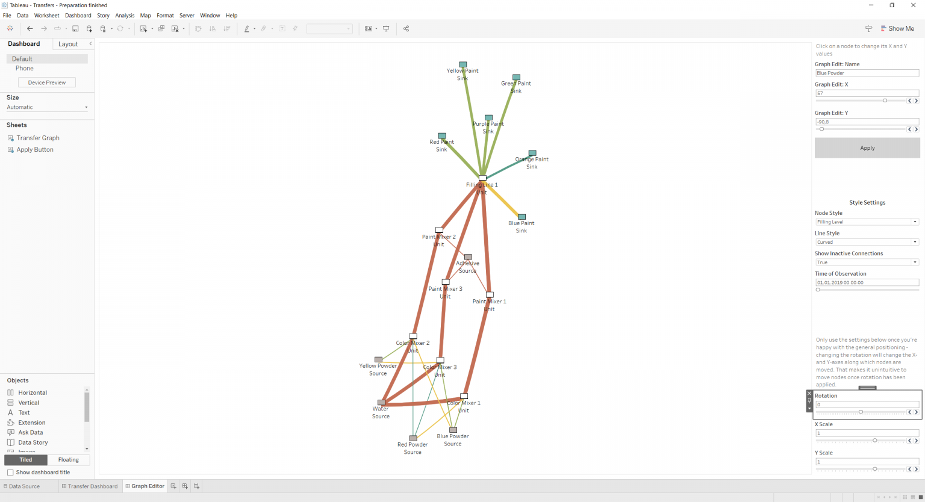
Task: Open Device Preview
Action: [x=46, y=82]
